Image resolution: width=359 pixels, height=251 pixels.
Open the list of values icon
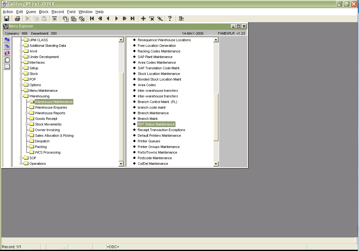pos(55,18)
